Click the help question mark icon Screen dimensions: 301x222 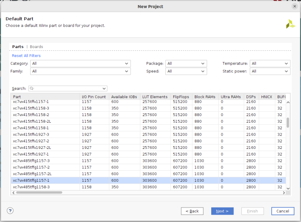[10, 211]
